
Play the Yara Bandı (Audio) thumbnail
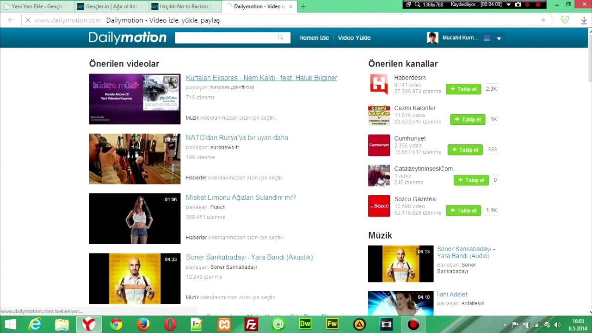click(401, 264)
